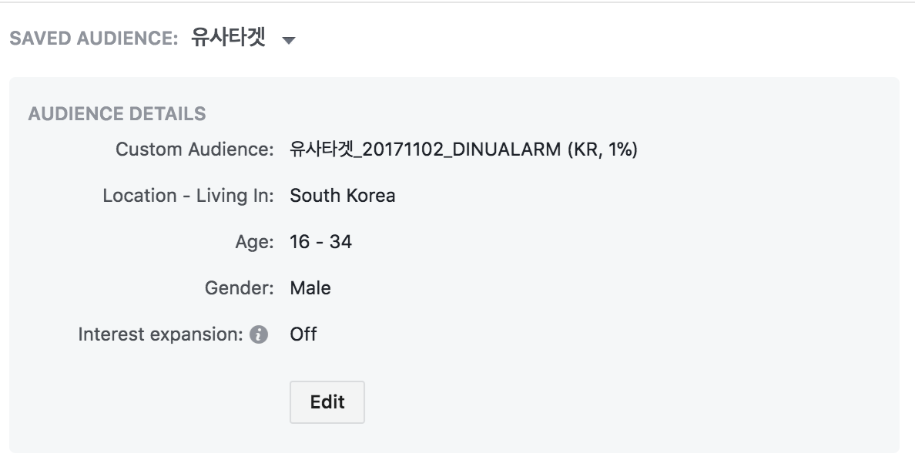The height and width of the screenshot is (467, 915).
Task: Click the Age label
Action: point(254,242)
